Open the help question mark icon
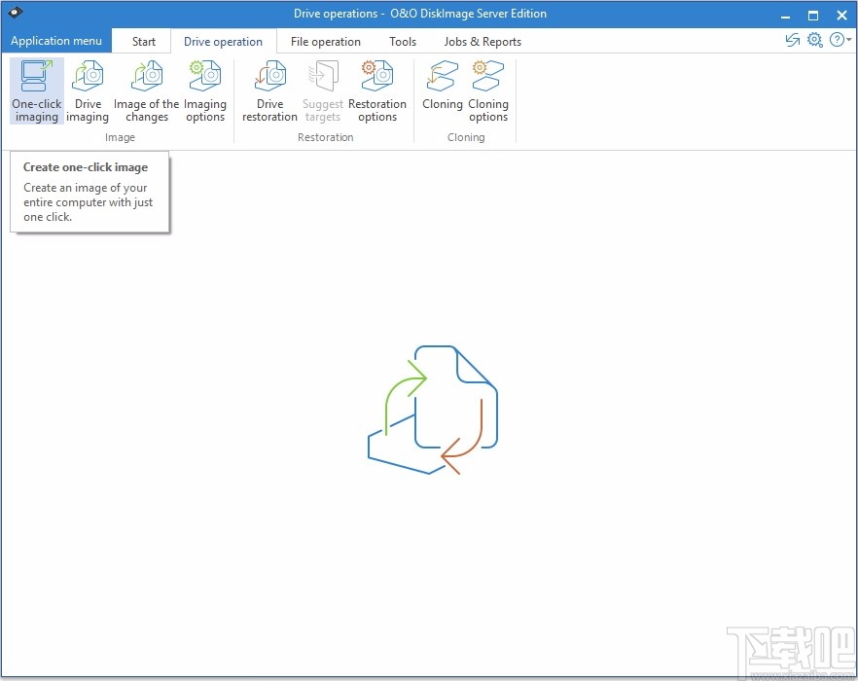 836,40
